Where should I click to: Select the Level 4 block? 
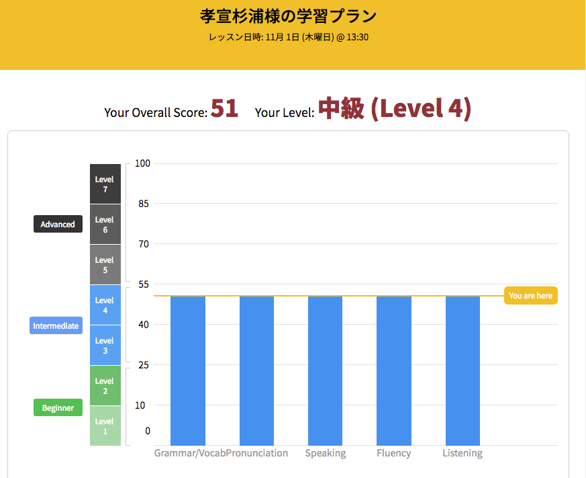pos(105,305)
